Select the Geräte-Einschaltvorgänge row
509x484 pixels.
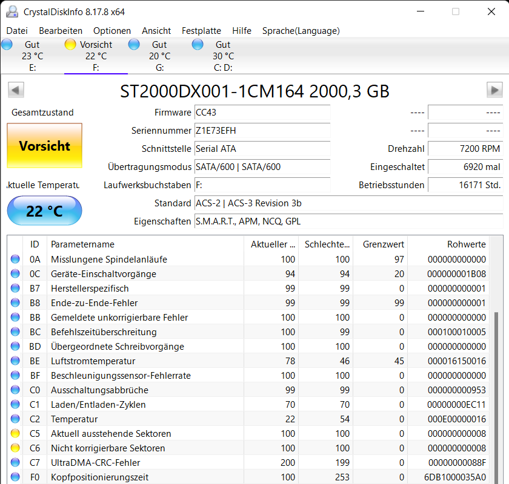click(248, 273)
